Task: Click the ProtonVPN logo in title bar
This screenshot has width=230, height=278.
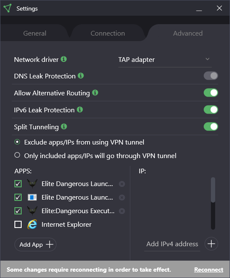Action: (x=8, y=8)
